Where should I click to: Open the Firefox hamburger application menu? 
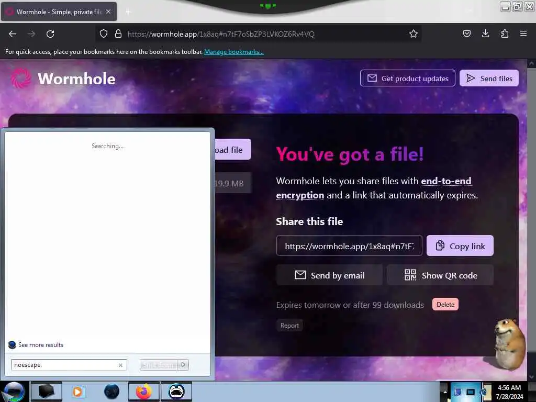tap(523, 33)
